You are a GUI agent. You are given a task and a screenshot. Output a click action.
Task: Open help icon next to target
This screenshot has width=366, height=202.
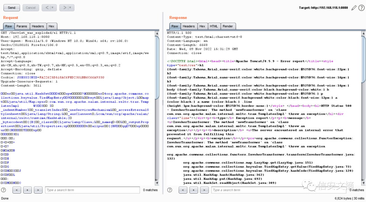pyautogui.click(x=361, y=8)
